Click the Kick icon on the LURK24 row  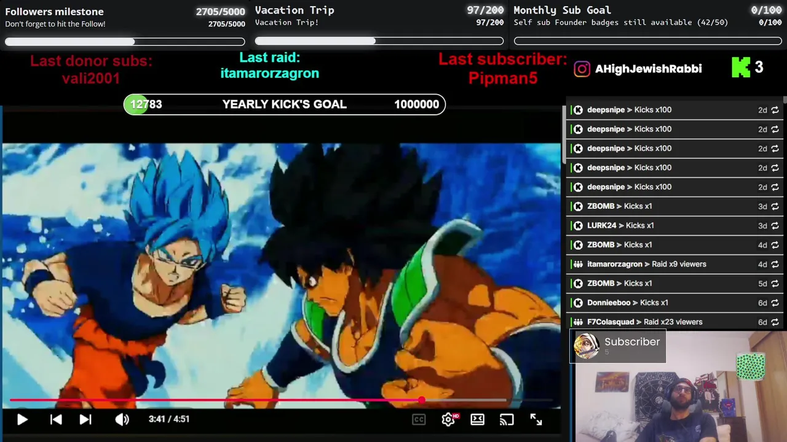pyautogui.click(x=578, y=226)
